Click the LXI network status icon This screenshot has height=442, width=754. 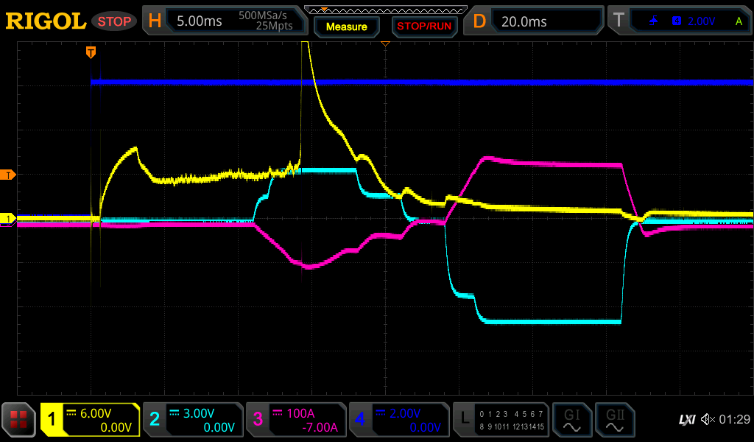coord(686,420)
